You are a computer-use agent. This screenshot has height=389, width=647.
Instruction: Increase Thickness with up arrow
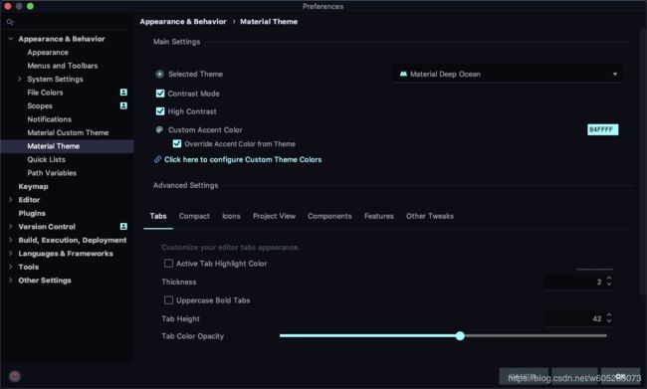[x=609, y=279]
